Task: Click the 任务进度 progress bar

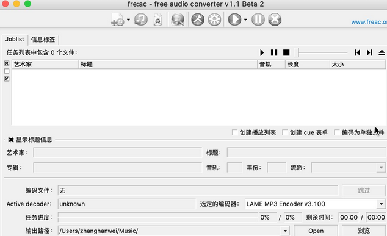Action: click(158, 217)
